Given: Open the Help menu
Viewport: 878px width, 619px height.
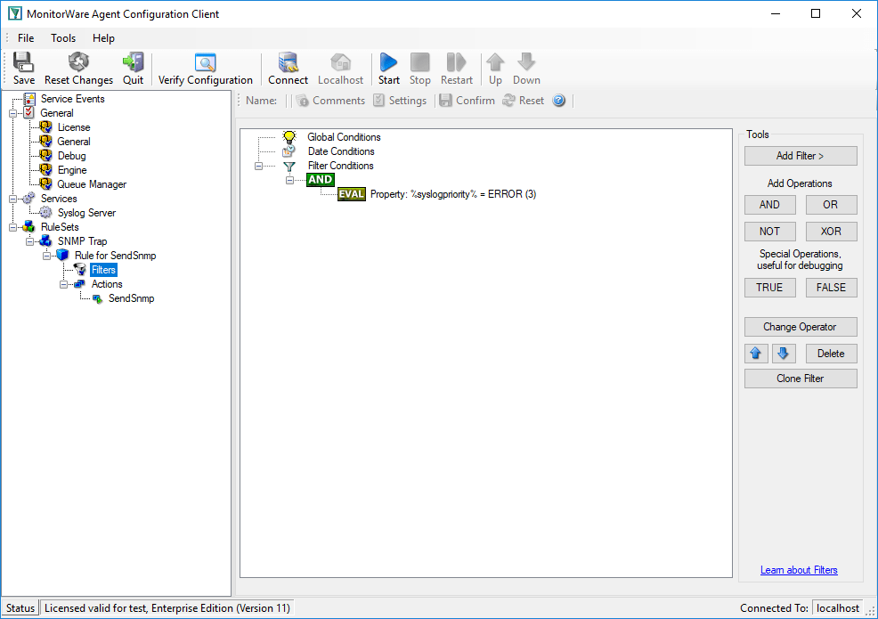Looking at the screenshot, I should coord(103,38).
